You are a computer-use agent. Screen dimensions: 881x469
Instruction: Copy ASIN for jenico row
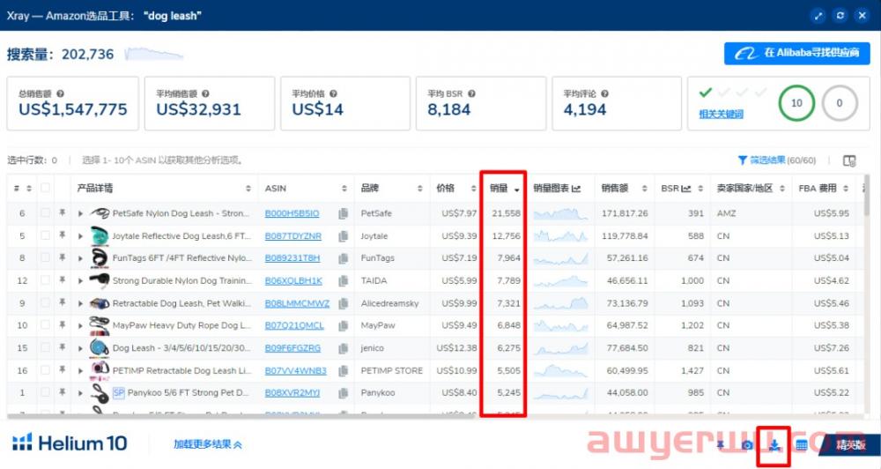343,348
